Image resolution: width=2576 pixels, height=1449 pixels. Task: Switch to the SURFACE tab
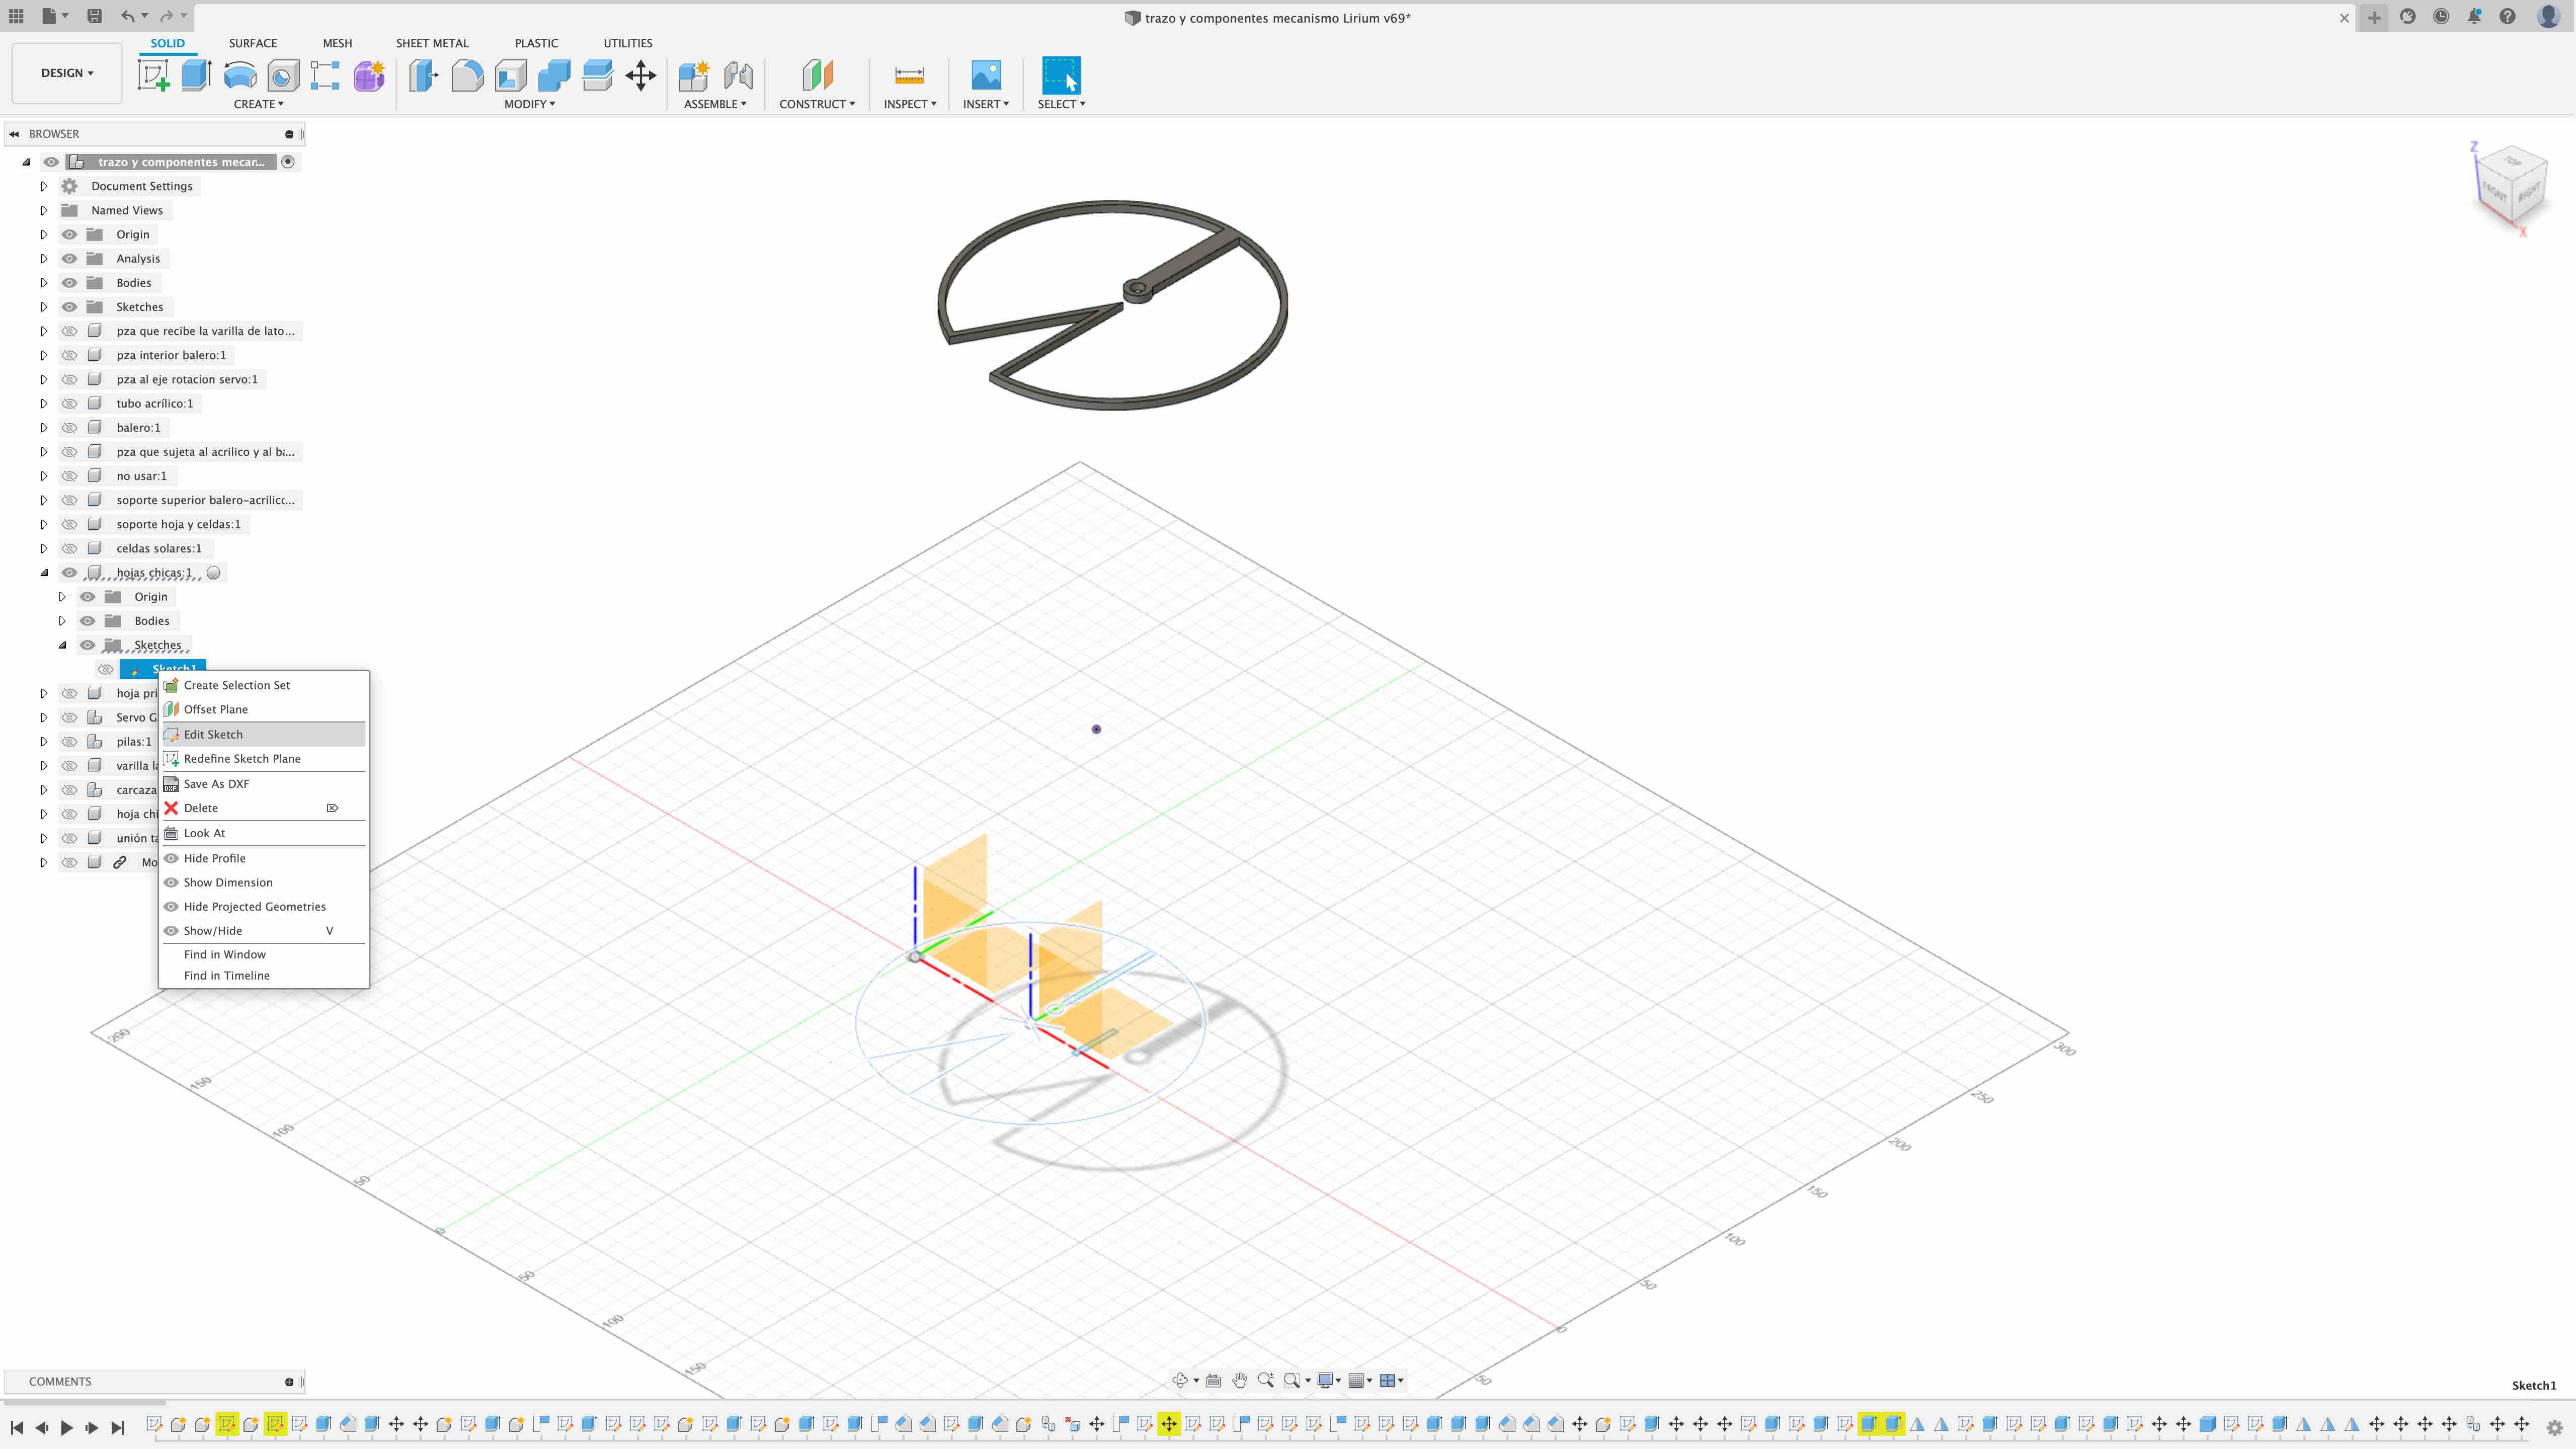(x=252, y=43)
